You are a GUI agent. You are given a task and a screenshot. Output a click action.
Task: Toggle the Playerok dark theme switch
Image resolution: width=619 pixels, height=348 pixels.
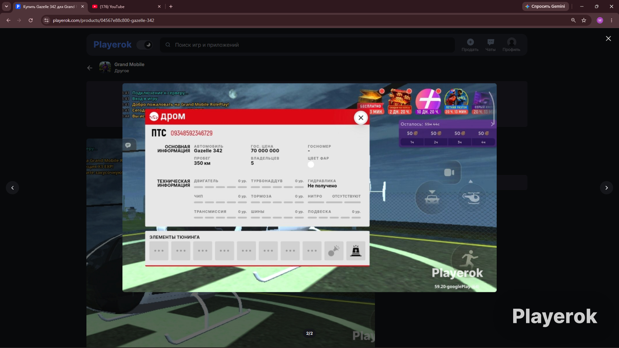[144, 45]
